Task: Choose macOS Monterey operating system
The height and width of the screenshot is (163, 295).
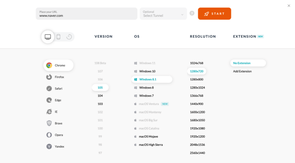Action: pyautogui.click(x=148, y=112)
